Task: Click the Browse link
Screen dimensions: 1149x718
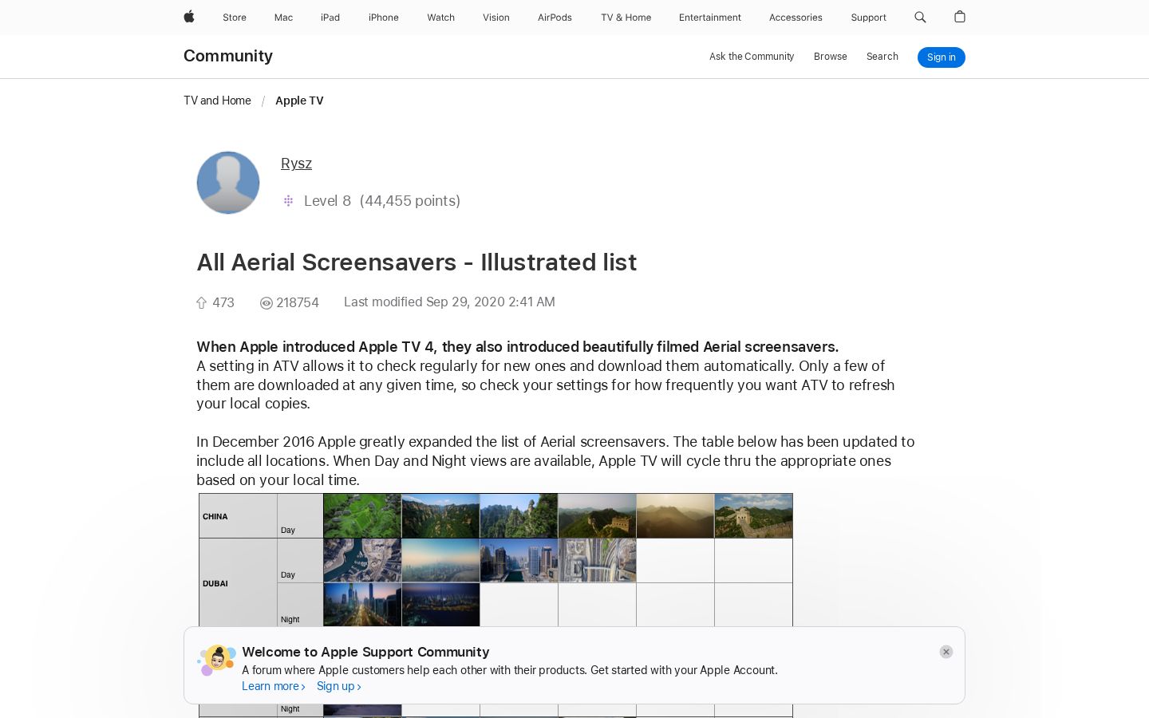Action: (x=831, y=57)
